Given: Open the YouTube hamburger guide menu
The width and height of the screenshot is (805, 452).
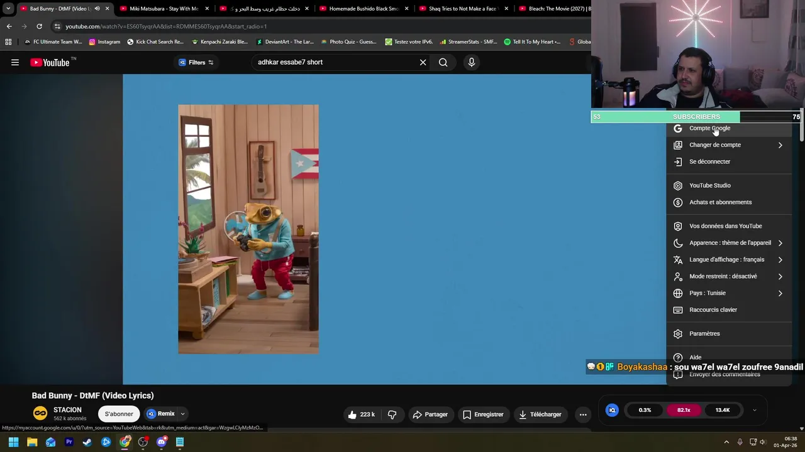Looking at the screenshot, I should click(x=15, y=62).
